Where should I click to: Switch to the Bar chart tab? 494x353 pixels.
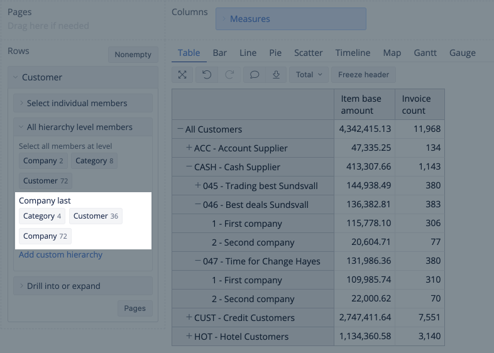pos(219,53)
